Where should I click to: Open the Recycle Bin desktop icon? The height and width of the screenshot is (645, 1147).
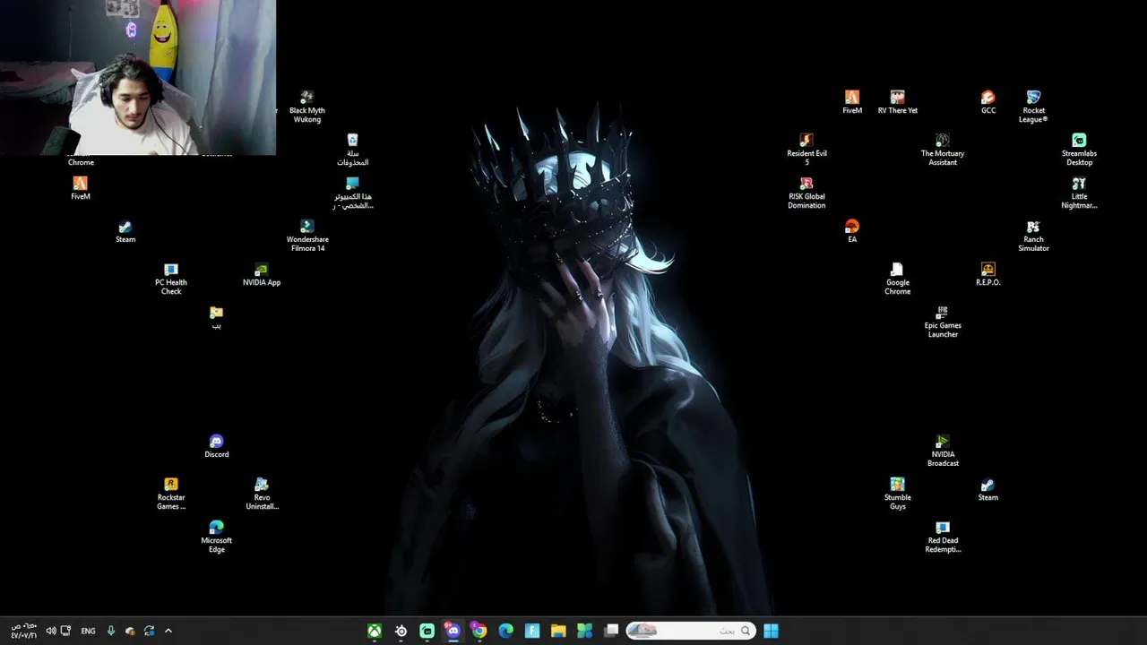(352, 149)
